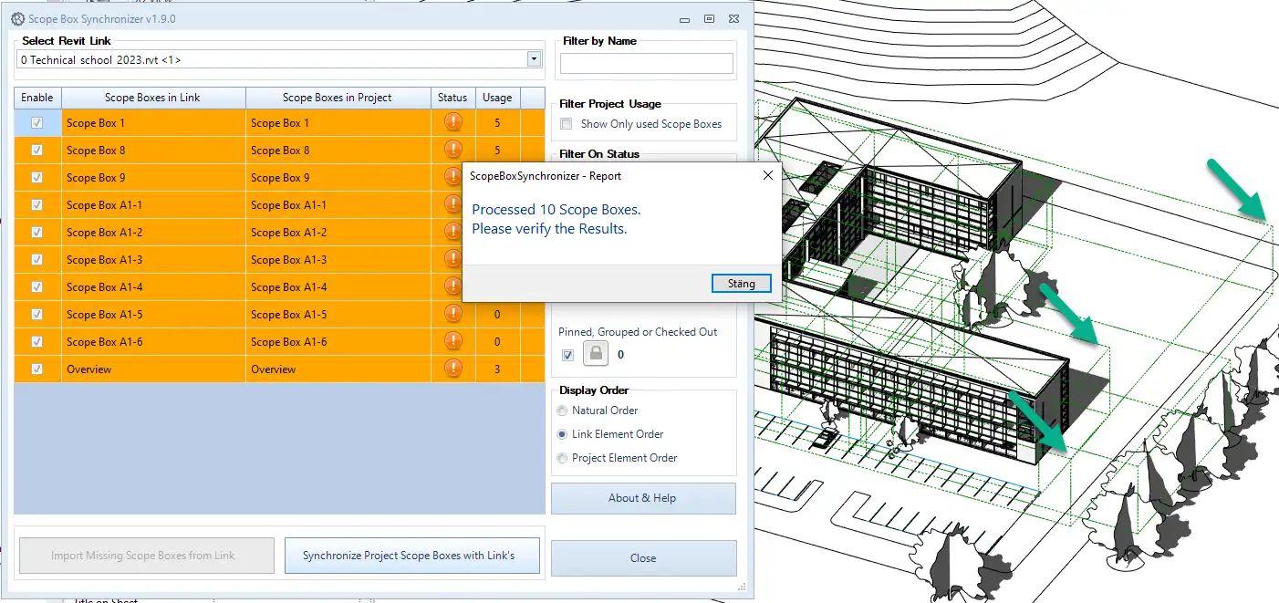Toggle Pinned, Grouped or Checked Out checkbox

(567, 355)
